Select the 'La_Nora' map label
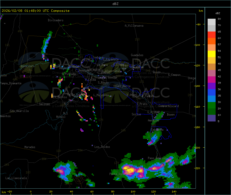Screen dimensions: 231x195 coord(102,65)
